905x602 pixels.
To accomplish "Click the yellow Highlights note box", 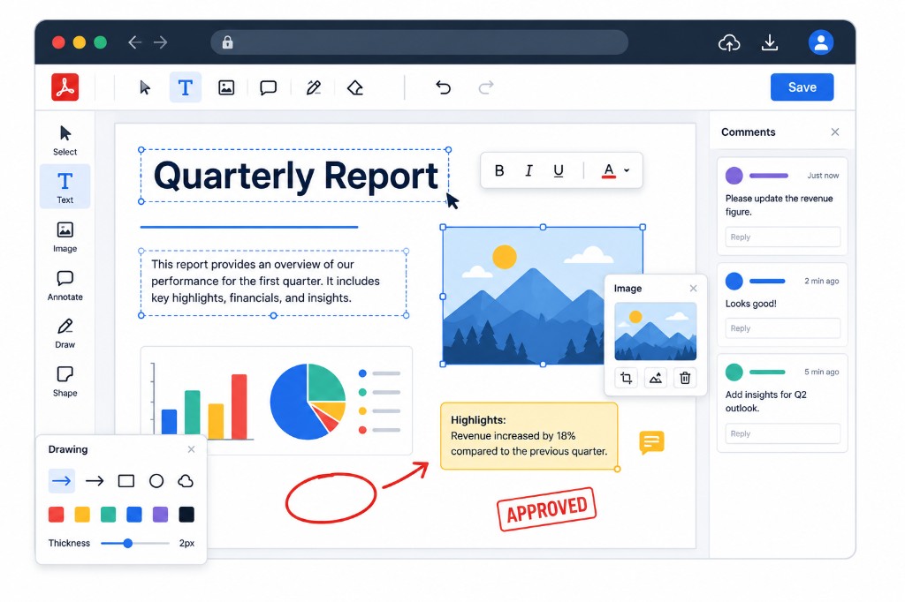I will point(529,436).
